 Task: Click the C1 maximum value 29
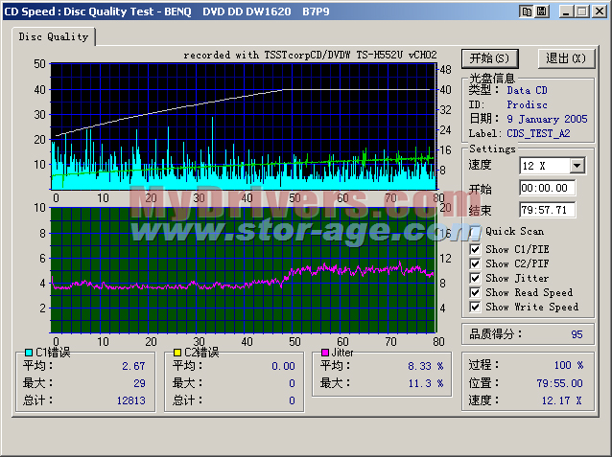pyautogui.click(x=139, y=383)
